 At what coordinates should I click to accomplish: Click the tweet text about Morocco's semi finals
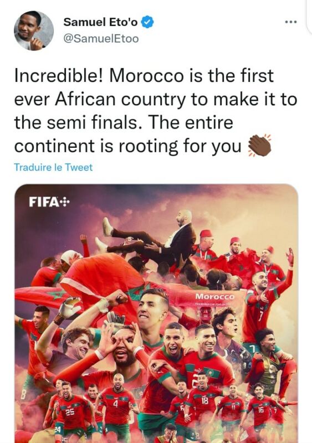pyautogui.click(x=156, y=111)
